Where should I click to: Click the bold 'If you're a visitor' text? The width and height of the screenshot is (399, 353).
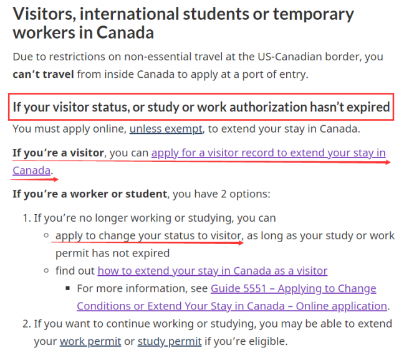tap(58, 153)
